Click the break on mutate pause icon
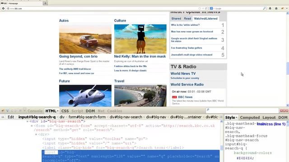Viewport: 289px width, 162px height. click(3, 117)
